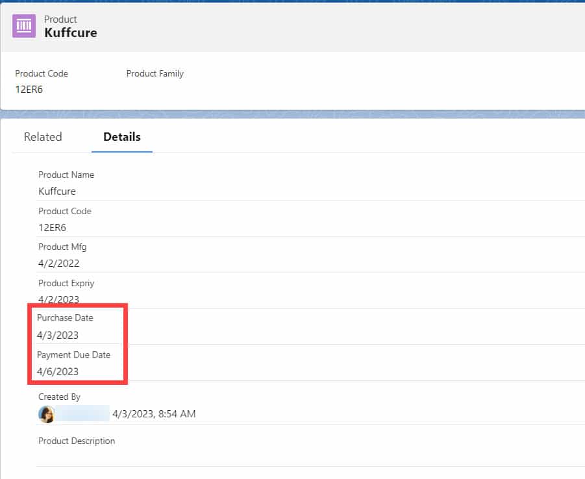Image resolution: width=585 pixels, height=479 pixels.
Task: Open the Details tab
Action: click(x=121, y=137)
